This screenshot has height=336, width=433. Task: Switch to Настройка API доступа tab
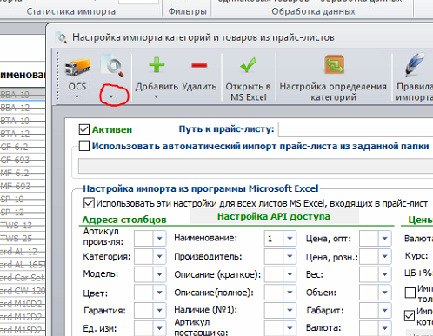click(x=274, y=216)
